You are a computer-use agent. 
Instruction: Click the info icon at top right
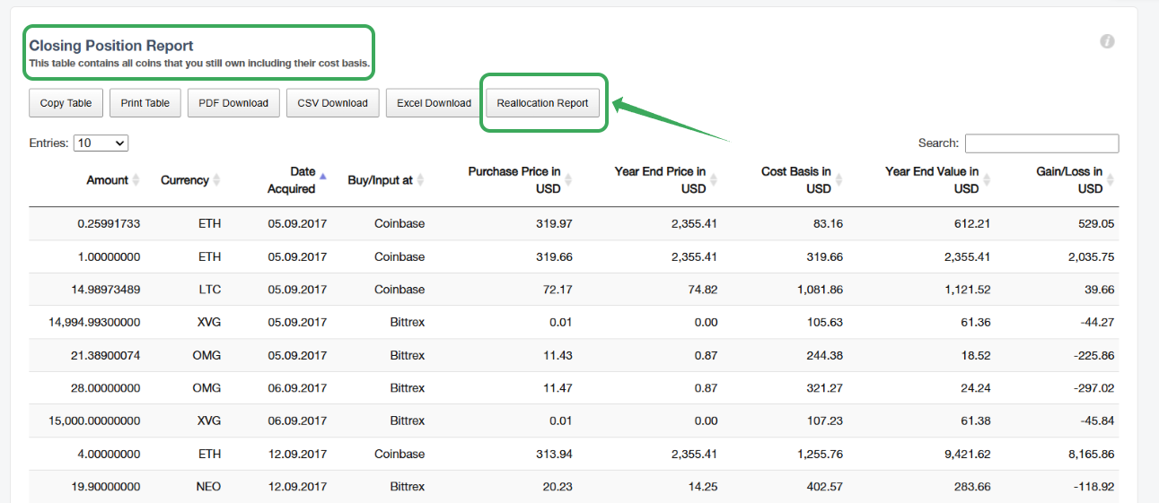1107,41
